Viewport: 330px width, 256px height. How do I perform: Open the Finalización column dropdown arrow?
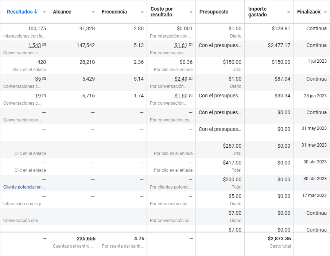[325, 12]
